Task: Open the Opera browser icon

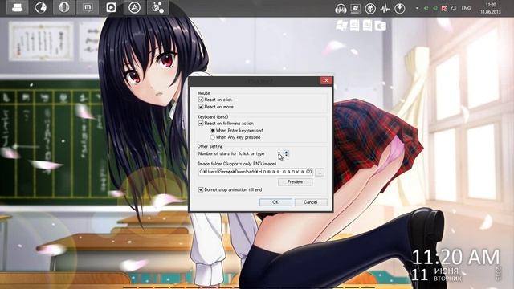Action: (64, 7)
